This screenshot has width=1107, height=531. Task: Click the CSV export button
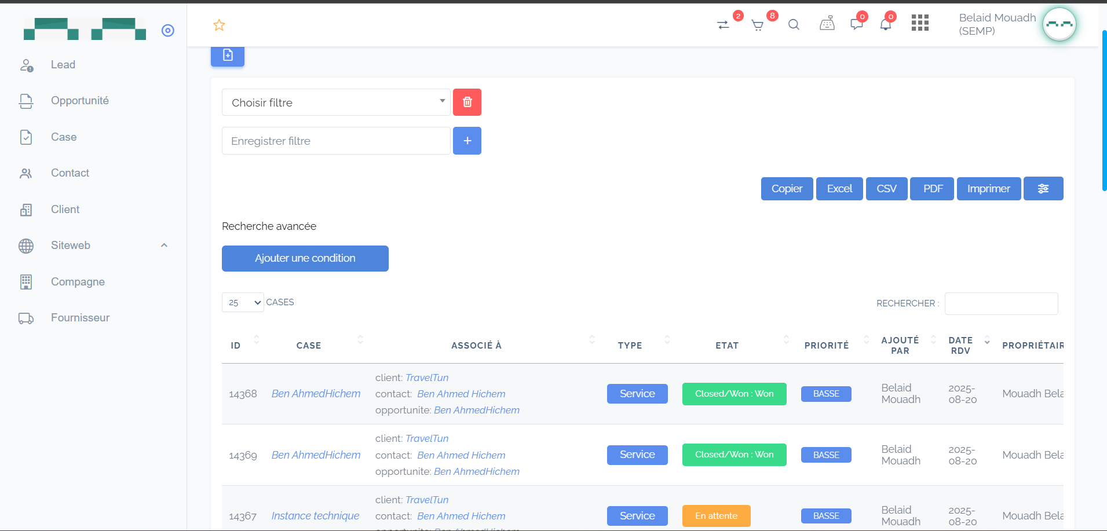[886, 189]
